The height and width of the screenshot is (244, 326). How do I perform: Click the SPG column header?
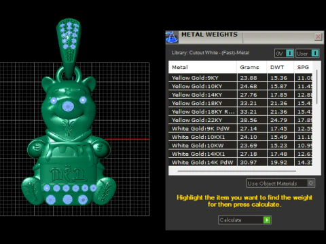tap(303, 67)
